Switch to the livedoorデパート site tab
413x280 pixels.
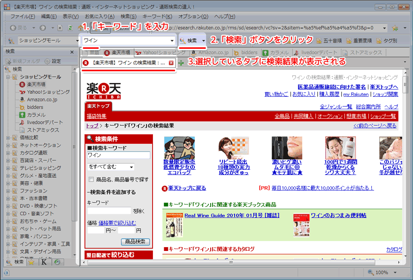[x=316, y=53]
